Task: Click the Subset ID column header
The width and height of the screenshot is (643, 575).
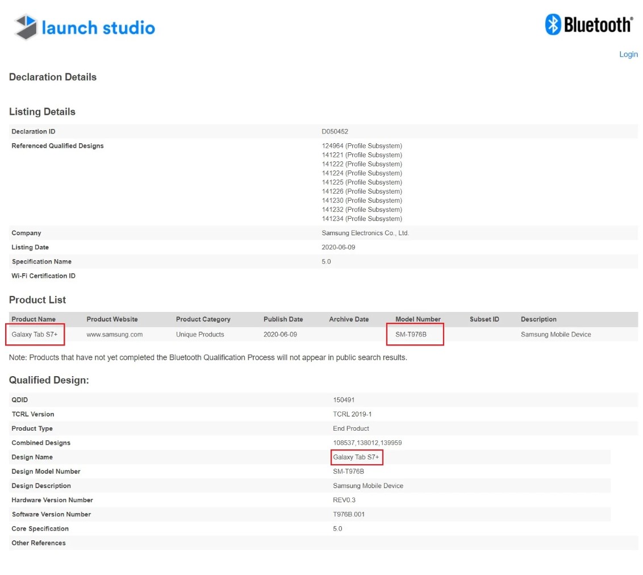Action: tap(485, 319)
